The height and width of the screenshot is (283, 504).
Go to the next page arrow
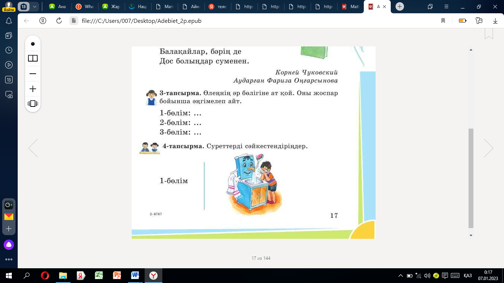pyautogui.click(x=489, y=149)
